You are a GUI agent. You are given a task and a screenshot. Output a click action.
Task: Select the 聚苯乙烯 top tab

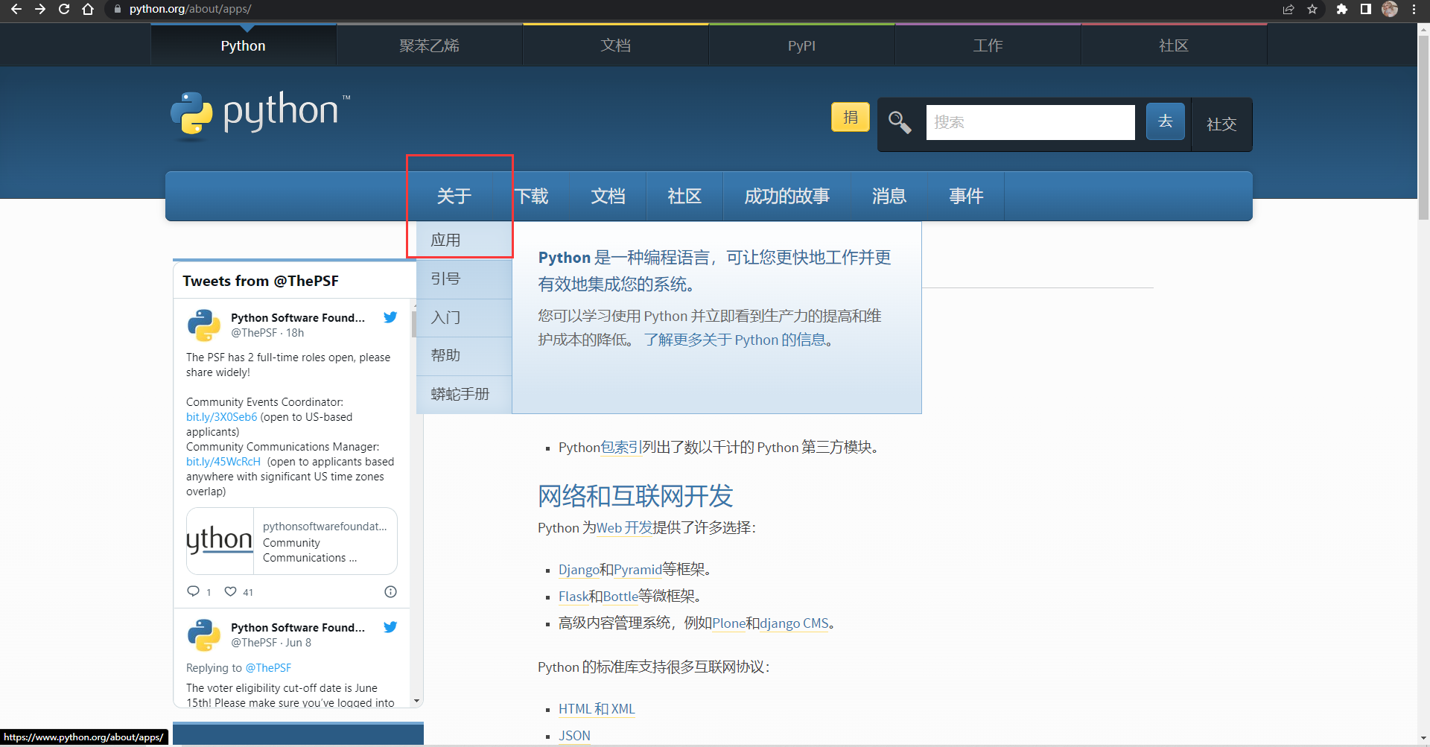[x=430, y=45]
